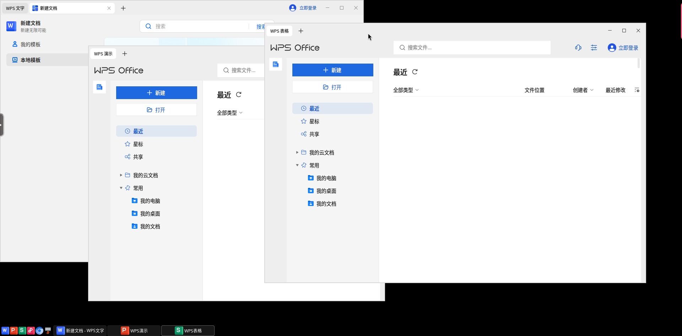Click 搜索文件 field in WPS 表格 window
Screen dimensions: 682x336
click(x=472, y=48)
